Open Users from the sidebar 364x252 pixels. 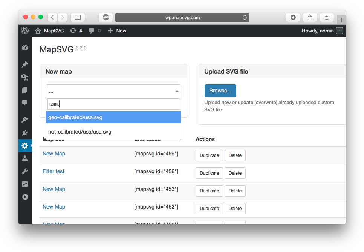pos(25,158)
